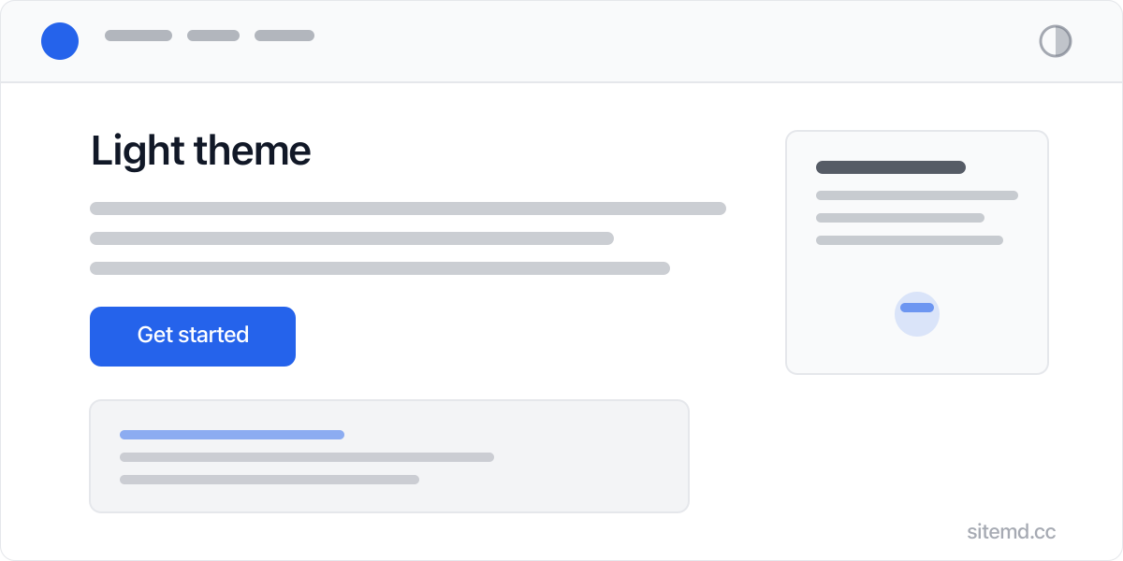Click the last gray text line in side card
This screenshot has height=561, width=1123.
(x=910, y=240)
